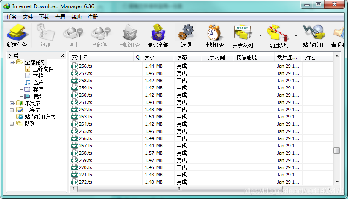Select the 全部任务 folder
This screenshot has height=199, width=348.
click(35, 62)
